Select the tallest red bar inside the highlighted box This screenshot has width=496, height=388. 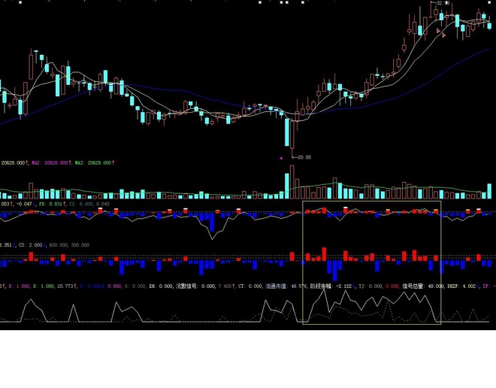[x=324, y=254]
